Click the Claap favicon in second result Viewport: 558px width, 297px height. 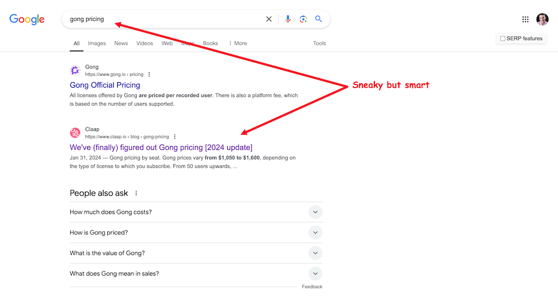pyautogui.click(x=75, y=132)
